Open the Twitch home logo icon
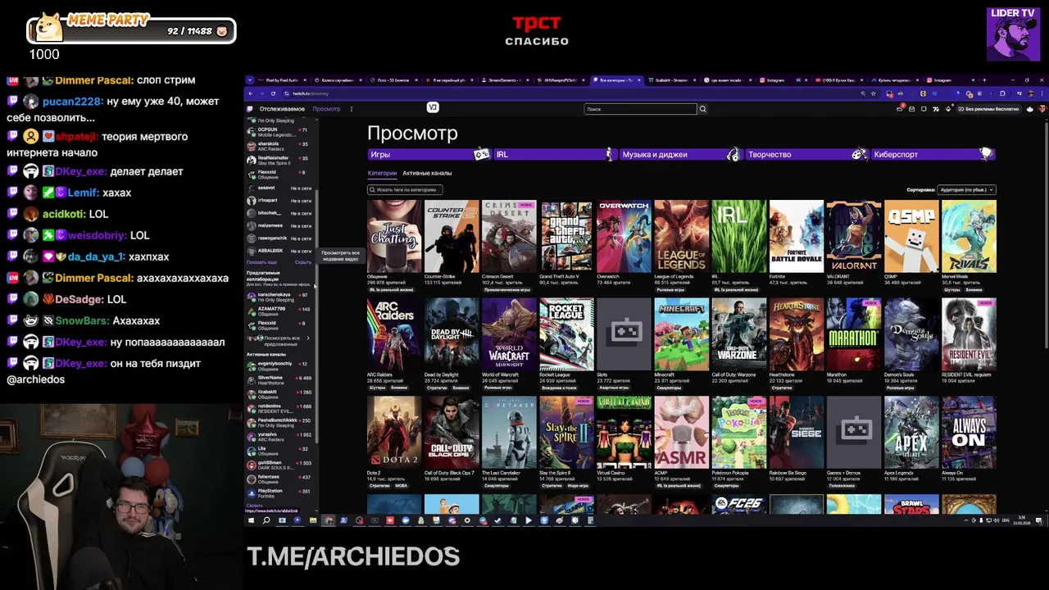 click(x=250, y=109)
